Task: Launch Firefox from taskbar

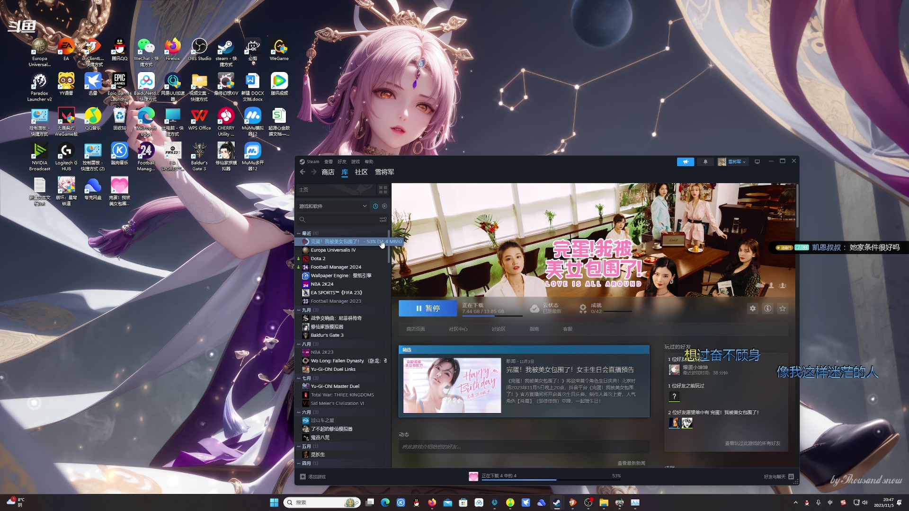Action: [432, 502]
